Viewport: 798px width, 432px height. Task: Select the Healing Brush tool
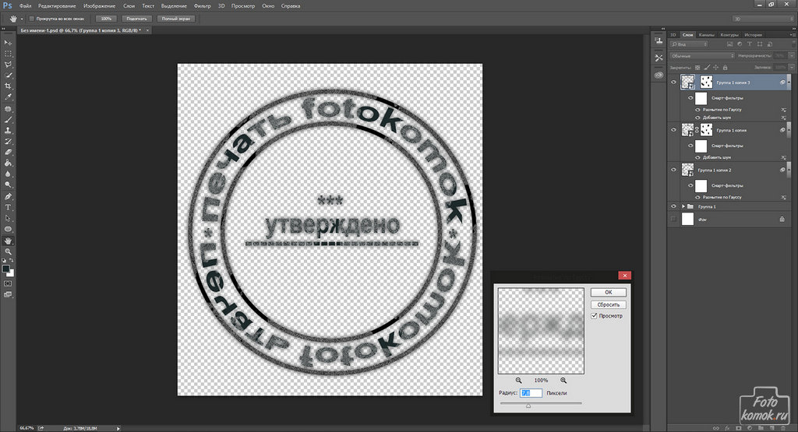8,109
